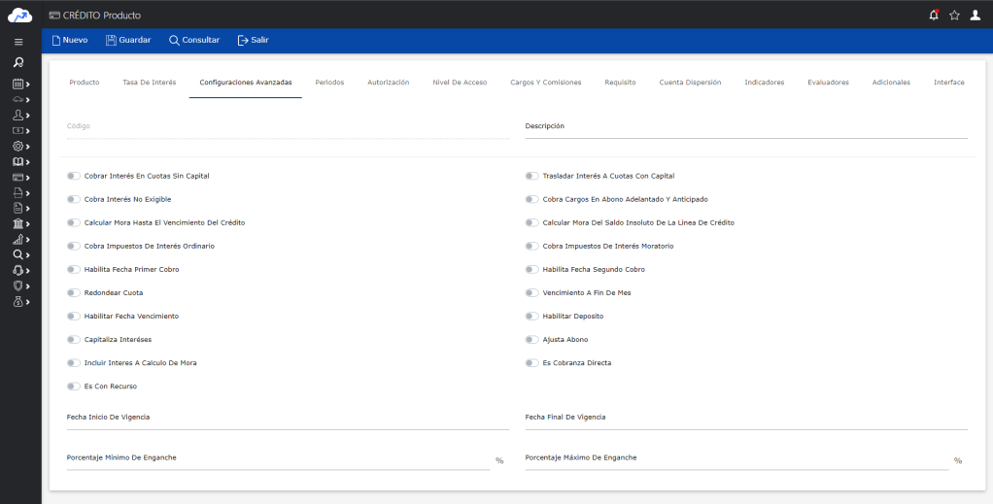The height and width of the screenshot is (504, 993).
Task: Click the headset support icon in sidebar
Action: pyautogui.click(x=17, y=270)
